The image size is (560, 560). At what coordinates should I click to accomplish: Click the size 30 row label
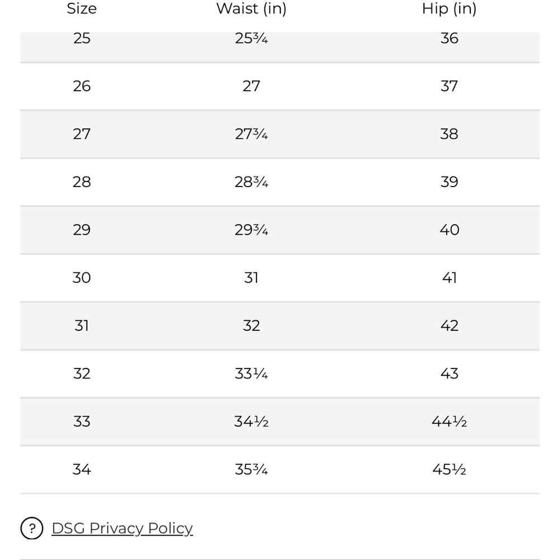pyautogui.click(x=82, y=278)
